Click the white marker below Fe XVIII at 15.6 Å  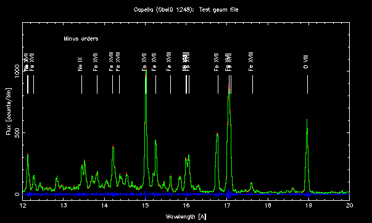click(x=170, y=84)
